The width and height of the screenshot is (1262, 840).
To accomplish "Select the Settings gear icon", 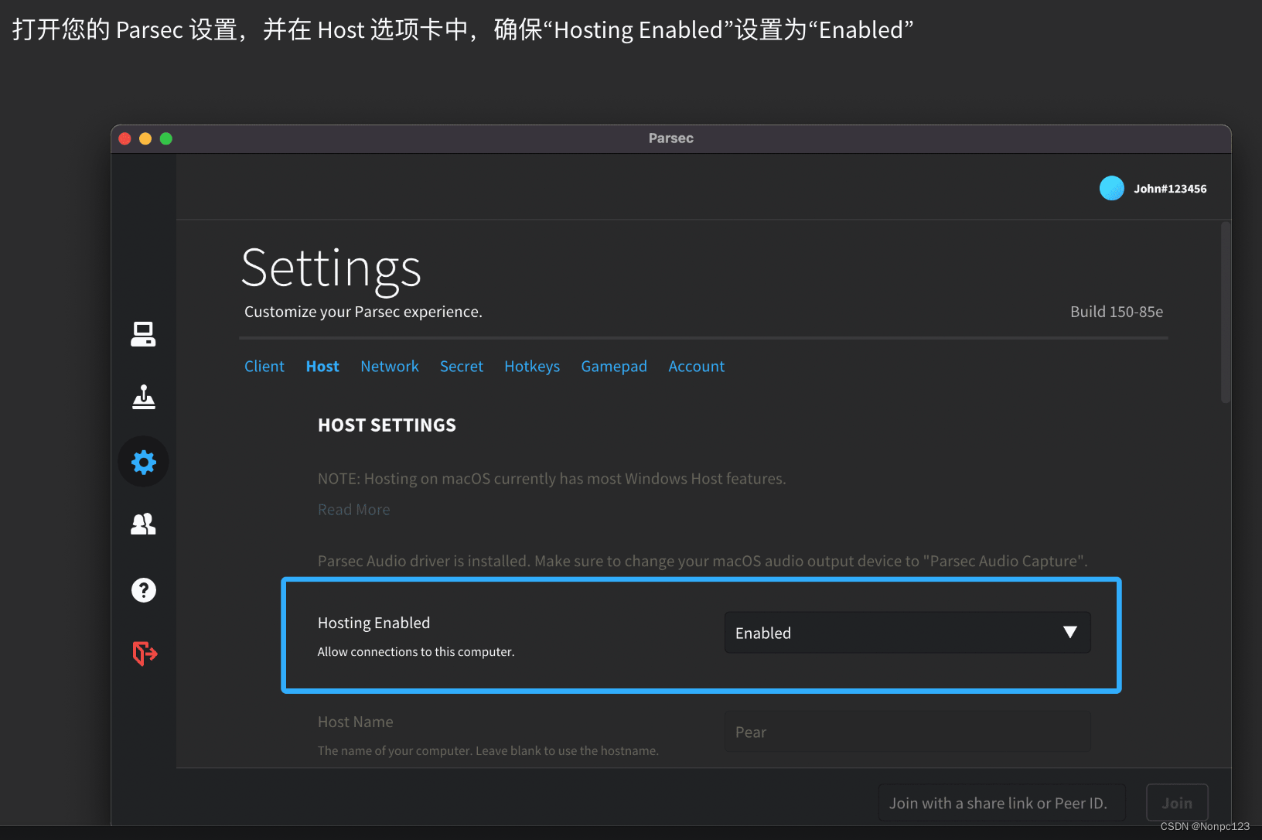I will tap(143, 462).
